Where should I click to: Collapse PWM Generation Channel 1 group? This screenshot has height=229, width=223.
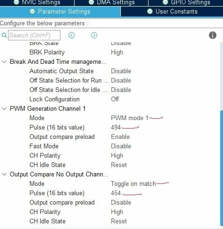(4, 108)
